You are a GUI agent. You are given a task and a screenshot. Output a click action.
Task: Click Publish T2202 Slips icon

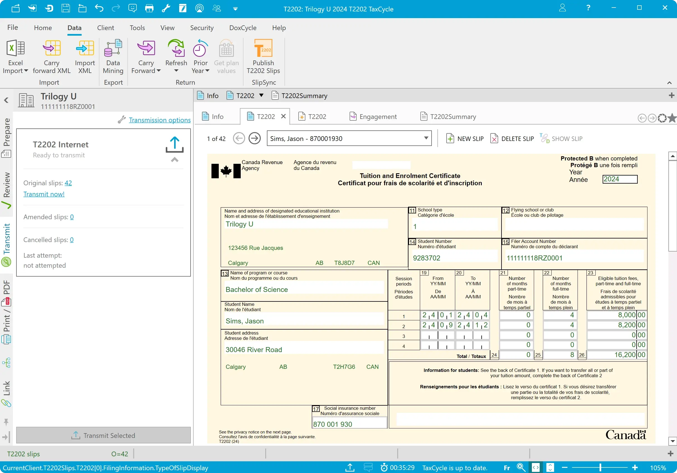point(263,48)
